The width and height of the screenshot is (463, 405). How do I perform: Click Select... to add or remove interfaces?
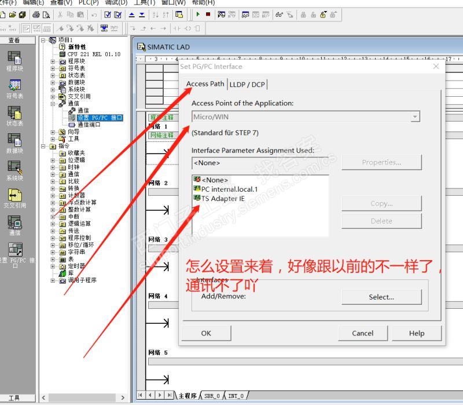pos(381,297)
